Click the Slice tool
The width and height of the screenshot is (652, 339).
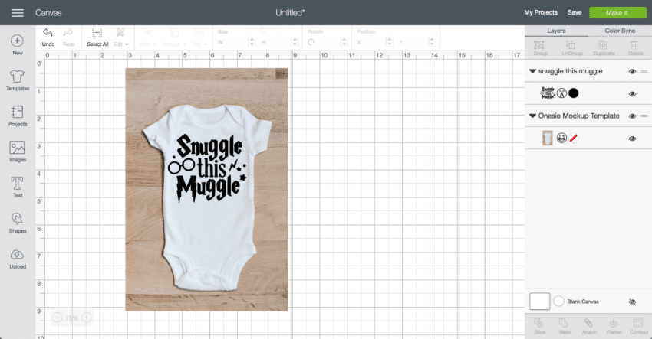(539, 327)
